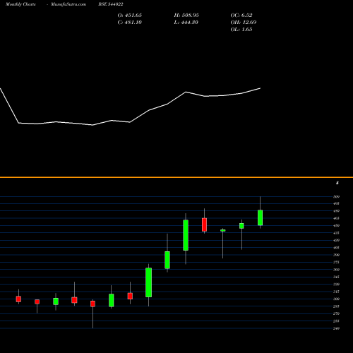Viewport: 353px width, 353px height.
Task: Click the 435 price axis label
Action: [x=336, y=233]
